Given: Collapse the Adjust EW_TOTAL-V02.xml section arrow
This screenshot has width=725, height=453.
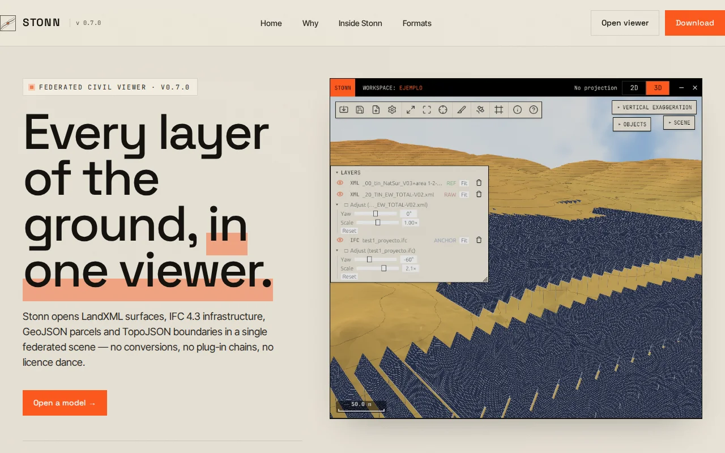Looking at the screenshot, I should coord(338,204).
